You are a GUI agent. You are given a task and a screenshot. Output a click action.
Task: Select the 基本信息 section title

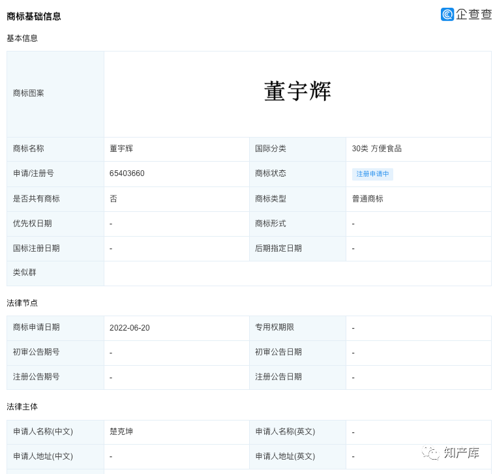coord(22,38)
